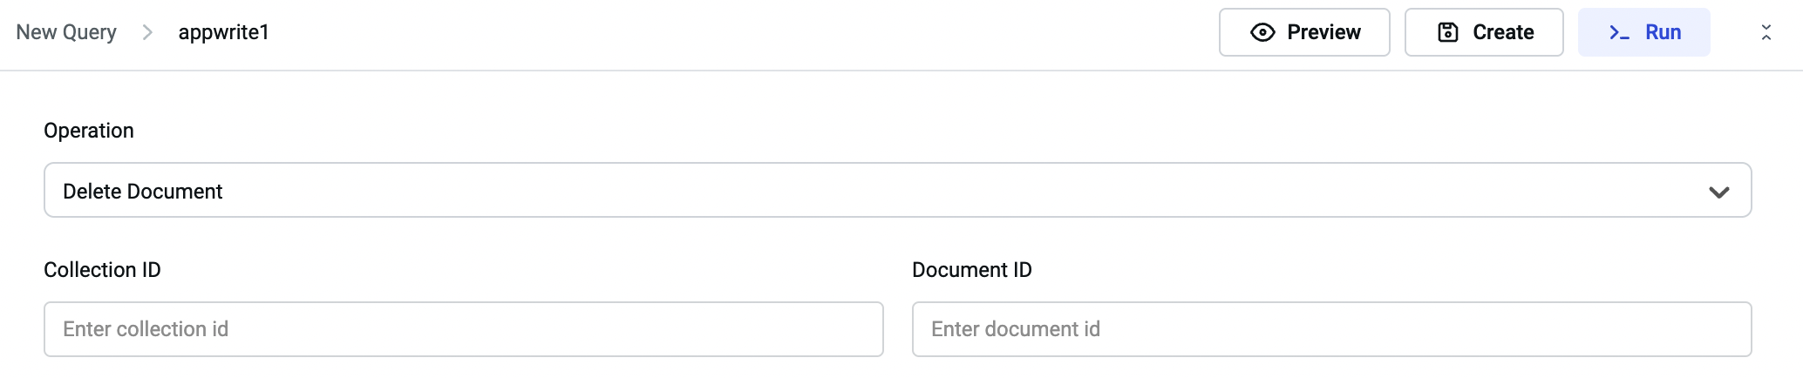The width and height of the screenshot is (1803, 378).
Task: Collapse the query panel with the arrows icon
Action: click(1766, 32)
